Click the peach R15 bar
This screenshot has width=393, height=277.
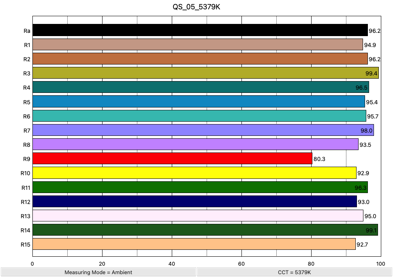click(x=194, y=244)
